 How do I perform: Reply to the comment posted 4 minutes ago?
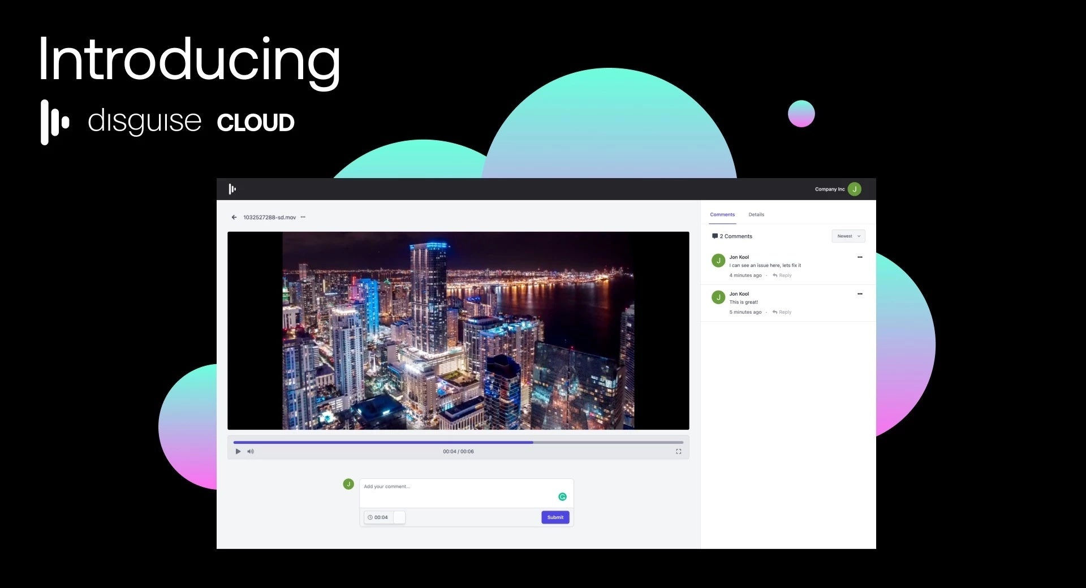pos(782,275)
